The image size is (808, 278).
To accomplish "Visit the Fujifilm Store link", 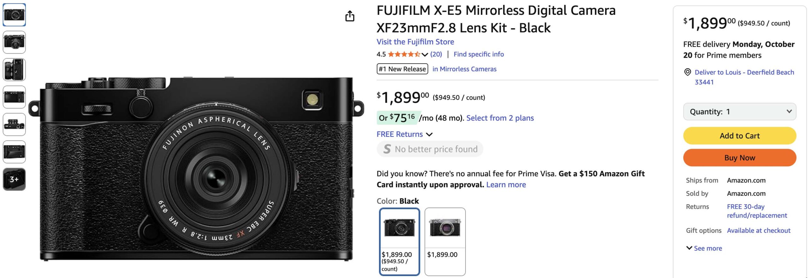I will point(415,42).
